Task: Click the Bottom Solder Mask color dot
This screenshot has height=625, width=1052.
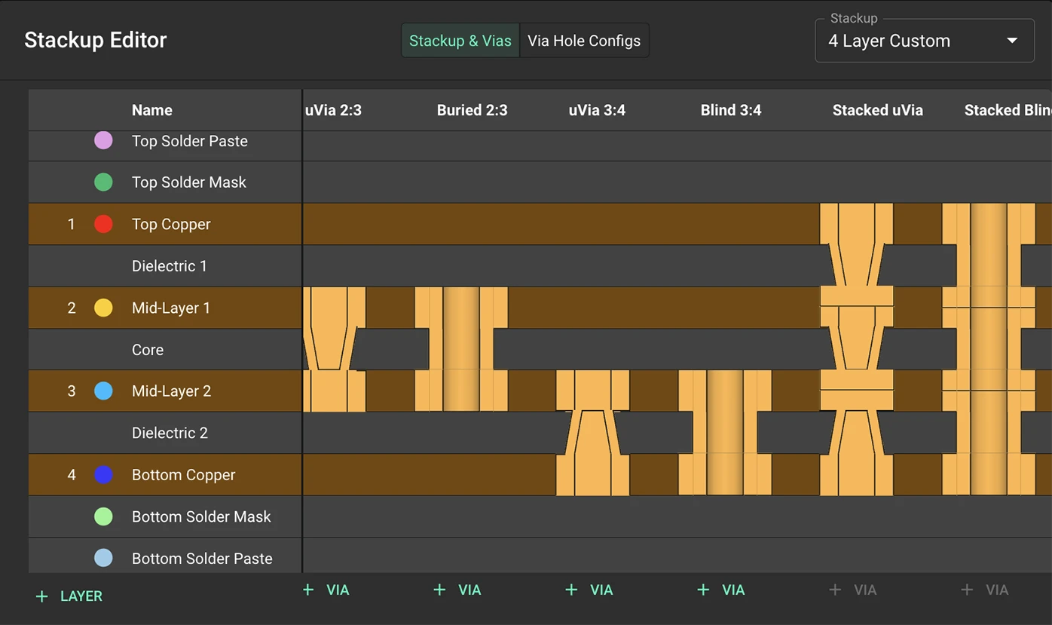Action: pos(103,516)
